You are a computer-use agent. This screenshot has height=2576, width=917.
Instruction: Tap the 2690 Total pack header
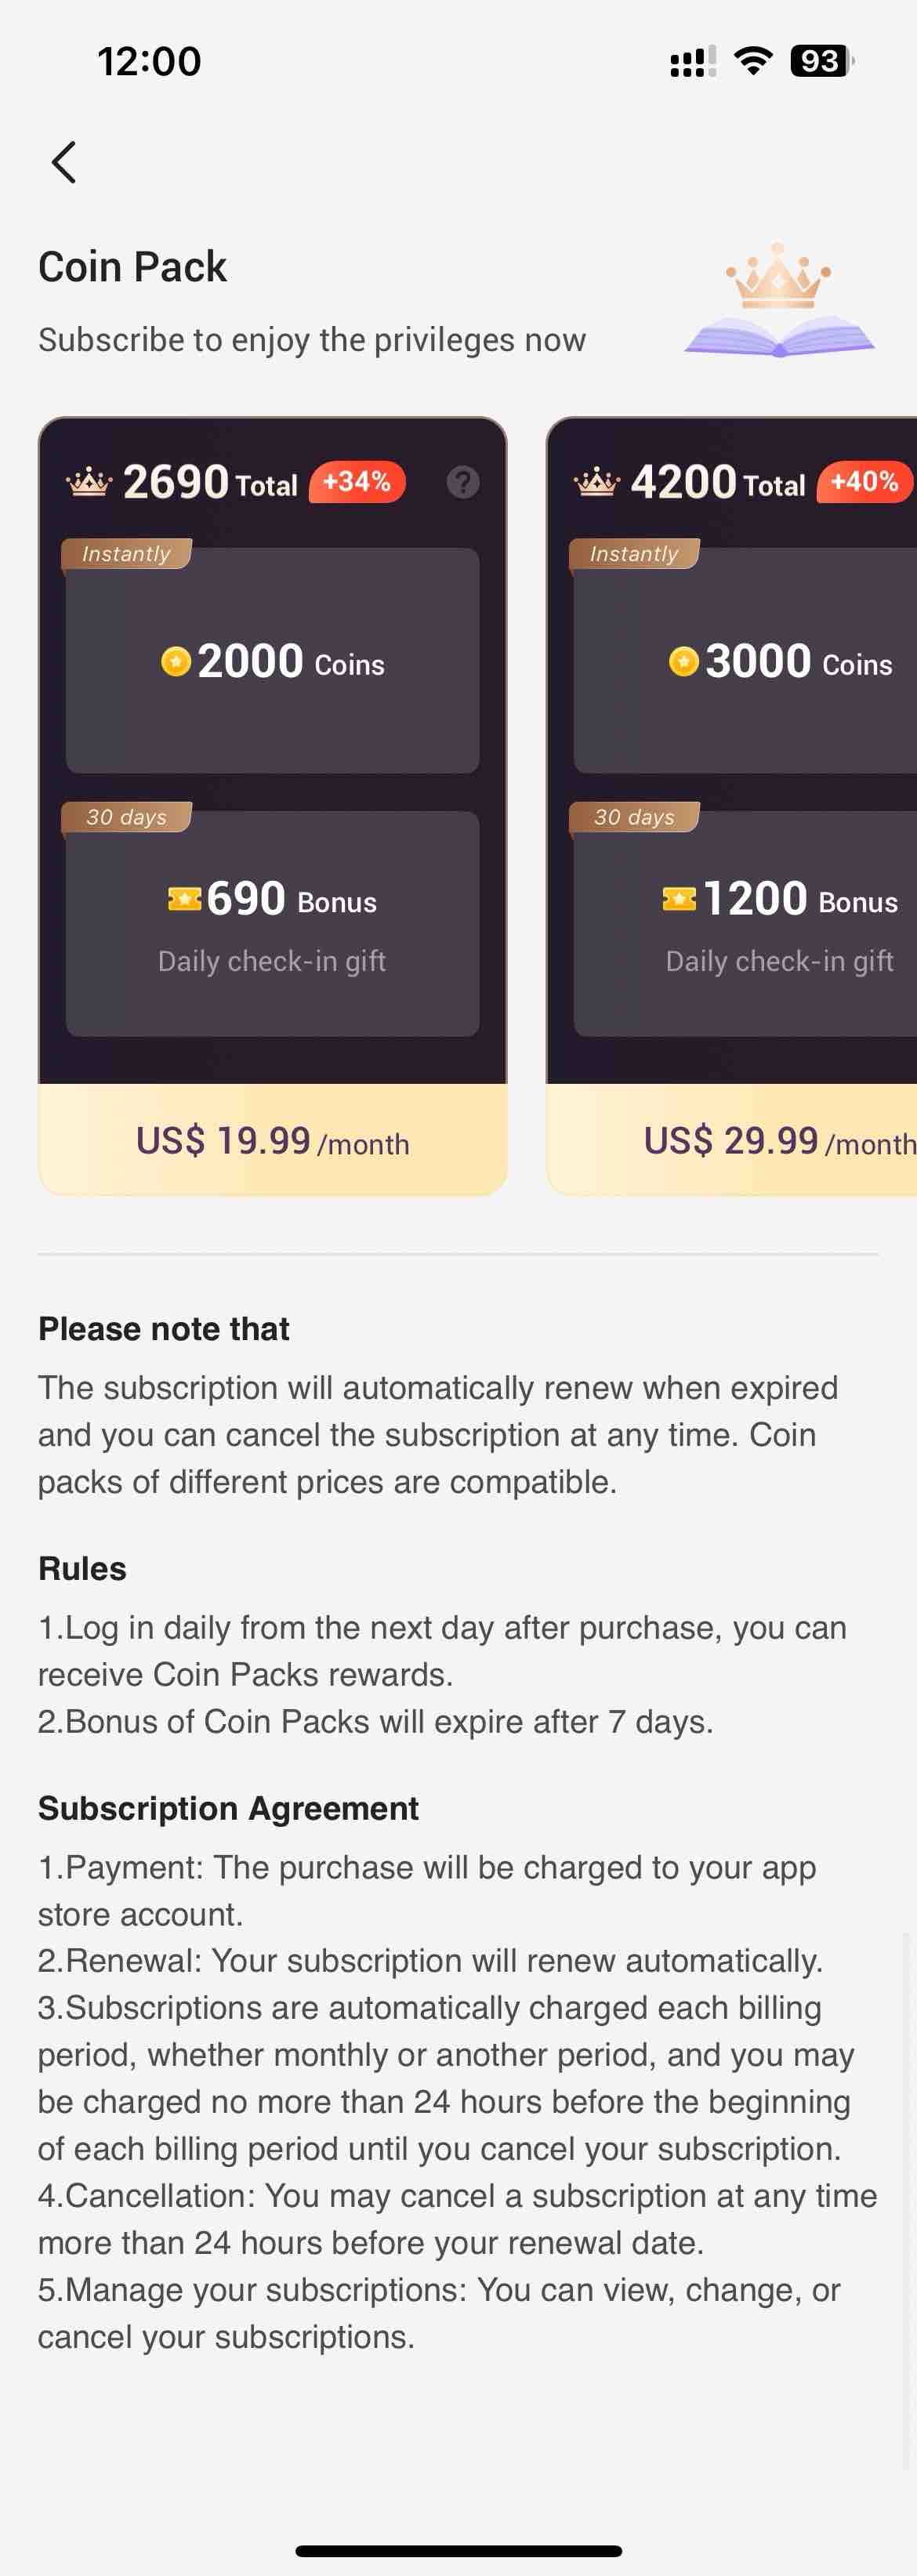210,482
